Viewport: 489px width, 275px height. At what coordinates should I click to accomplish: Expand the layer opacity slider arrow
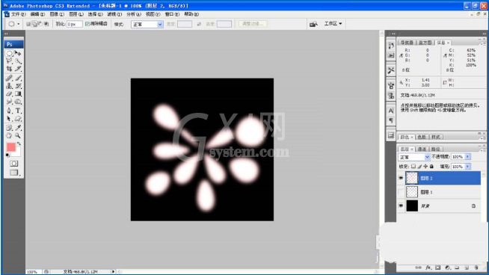468,157
